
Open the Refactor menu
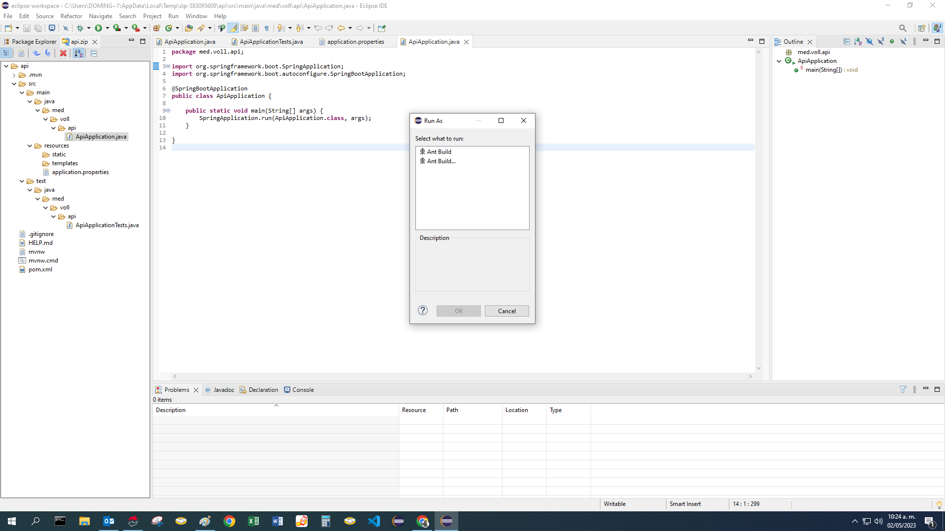[71, 16]
